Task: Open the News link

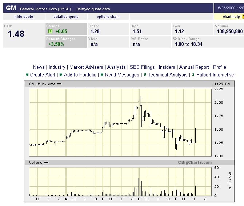Action: (x=39, y=67)
